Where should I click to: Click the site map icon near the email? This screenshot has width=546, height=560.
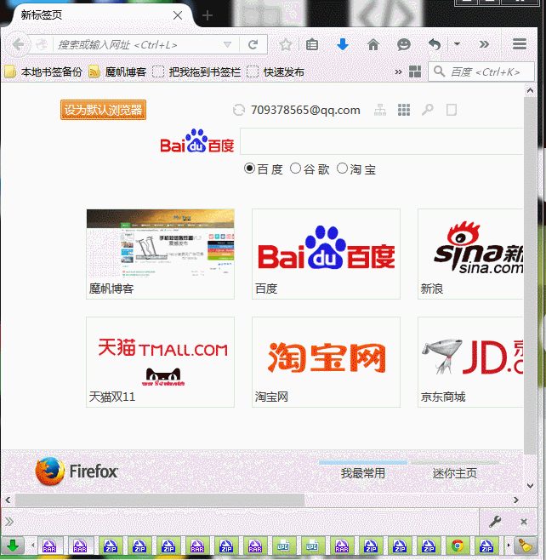pos(380,110)
